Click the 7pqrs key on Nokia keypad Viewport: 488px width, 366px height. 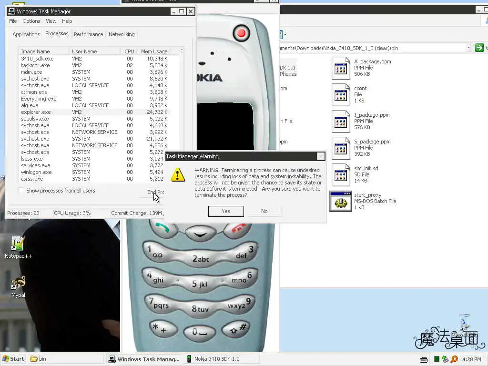coord(159,304)
